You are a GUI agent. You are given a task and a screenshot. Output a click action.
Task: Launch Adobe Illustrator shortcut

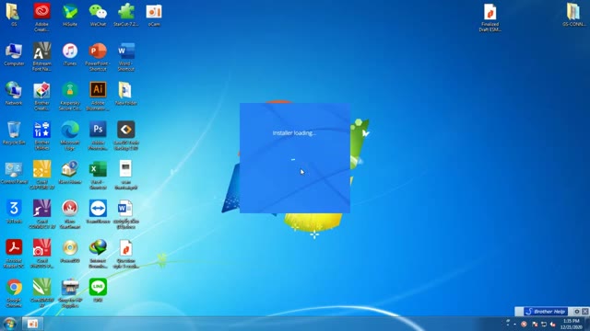point(98,96)
